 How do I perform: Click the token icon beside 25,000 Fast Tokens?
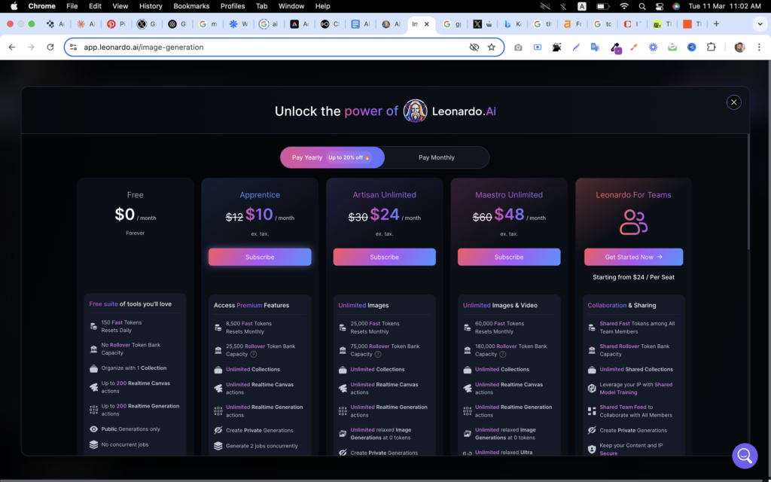click(x=343, y=328)
